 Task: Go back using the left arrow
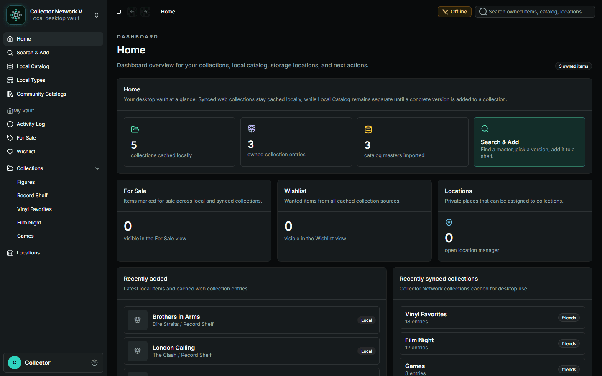point(132,12)
